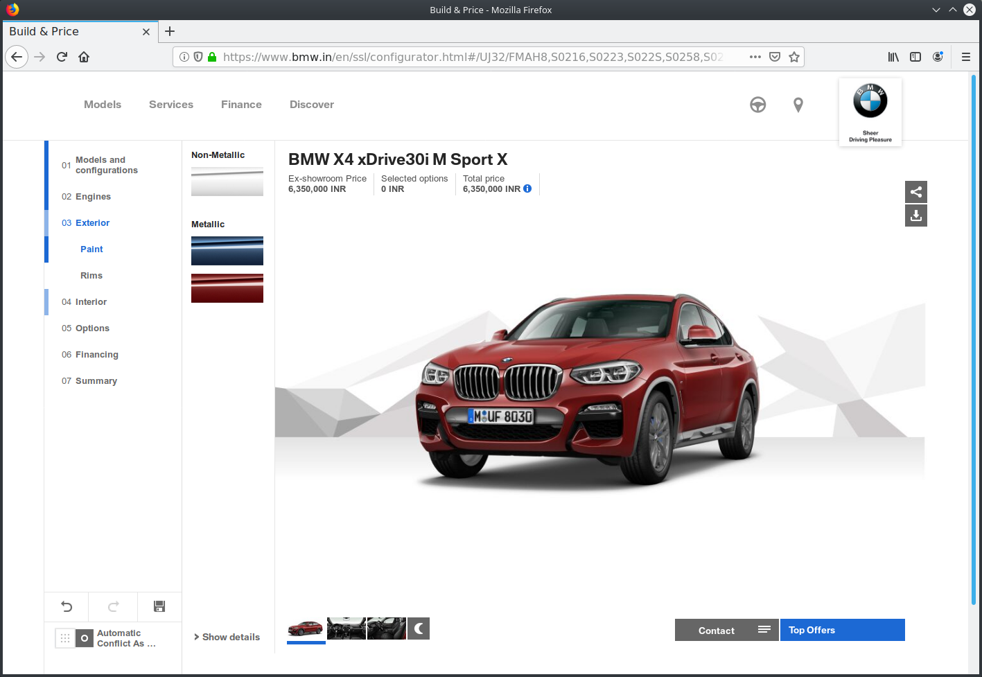Screen dimensions: 982x677
Task: Select the first interior view thumbnail
Action: 347,628
